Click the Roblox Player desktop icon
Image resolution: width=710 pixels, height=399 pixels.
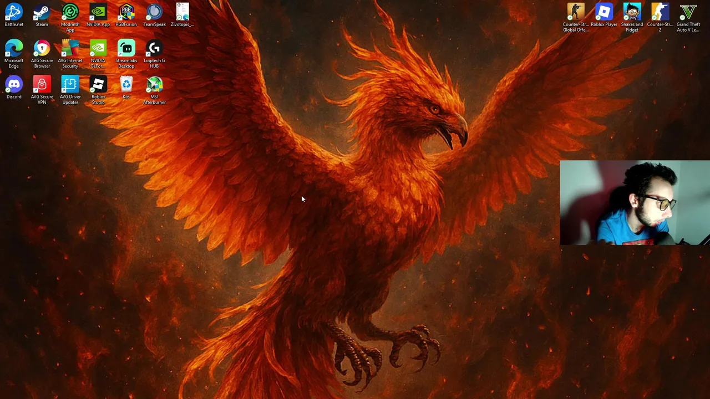click(x=603, y=16)
